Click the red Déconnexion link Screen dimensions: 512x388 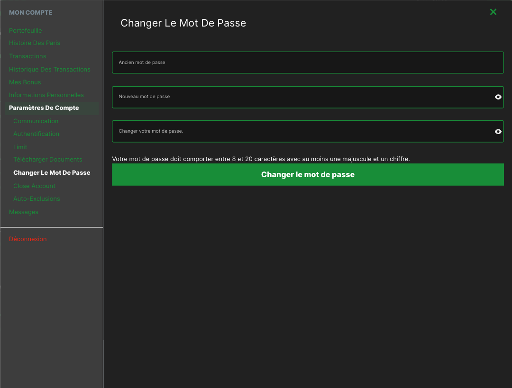click(x=27, y=239)
